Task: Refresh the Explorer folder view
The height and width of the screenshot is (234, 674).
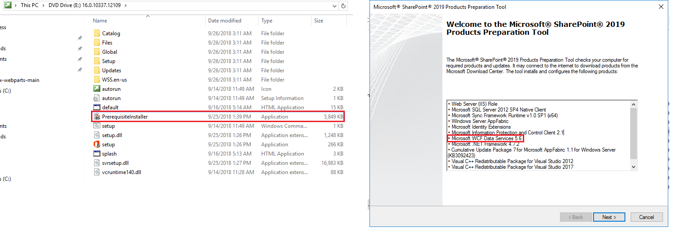Action: pyautogui.click(x=343, y=6)
